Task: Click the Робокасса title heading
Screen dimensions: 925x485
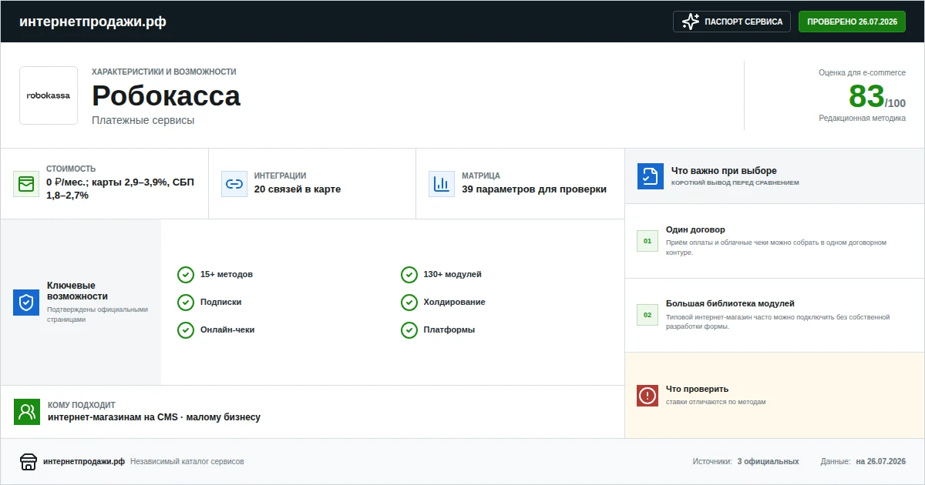Action: coord(166,96)
